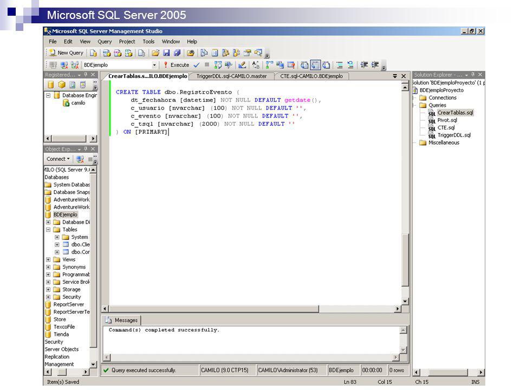Click the Open File folder icon
The width and height of the screenshot is (520, 390).
155,53
